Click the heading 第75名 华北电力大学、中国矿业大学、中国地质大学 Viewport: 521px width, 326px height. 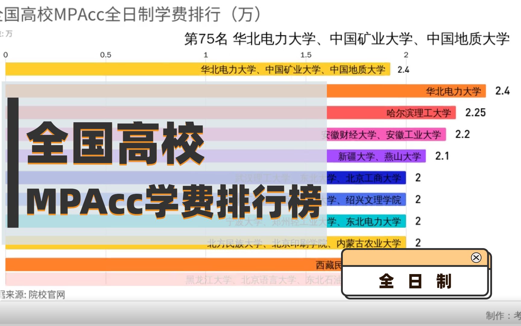click(x=347, y=39)
